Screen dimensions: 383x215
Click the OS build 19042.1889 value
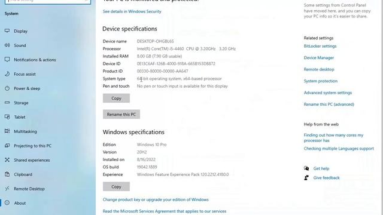(147, 167)
